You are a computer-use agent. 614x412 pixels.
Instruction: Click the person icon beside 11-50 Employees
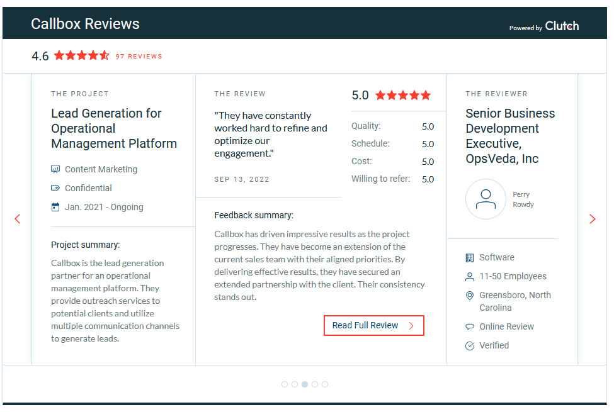point(470,277)
